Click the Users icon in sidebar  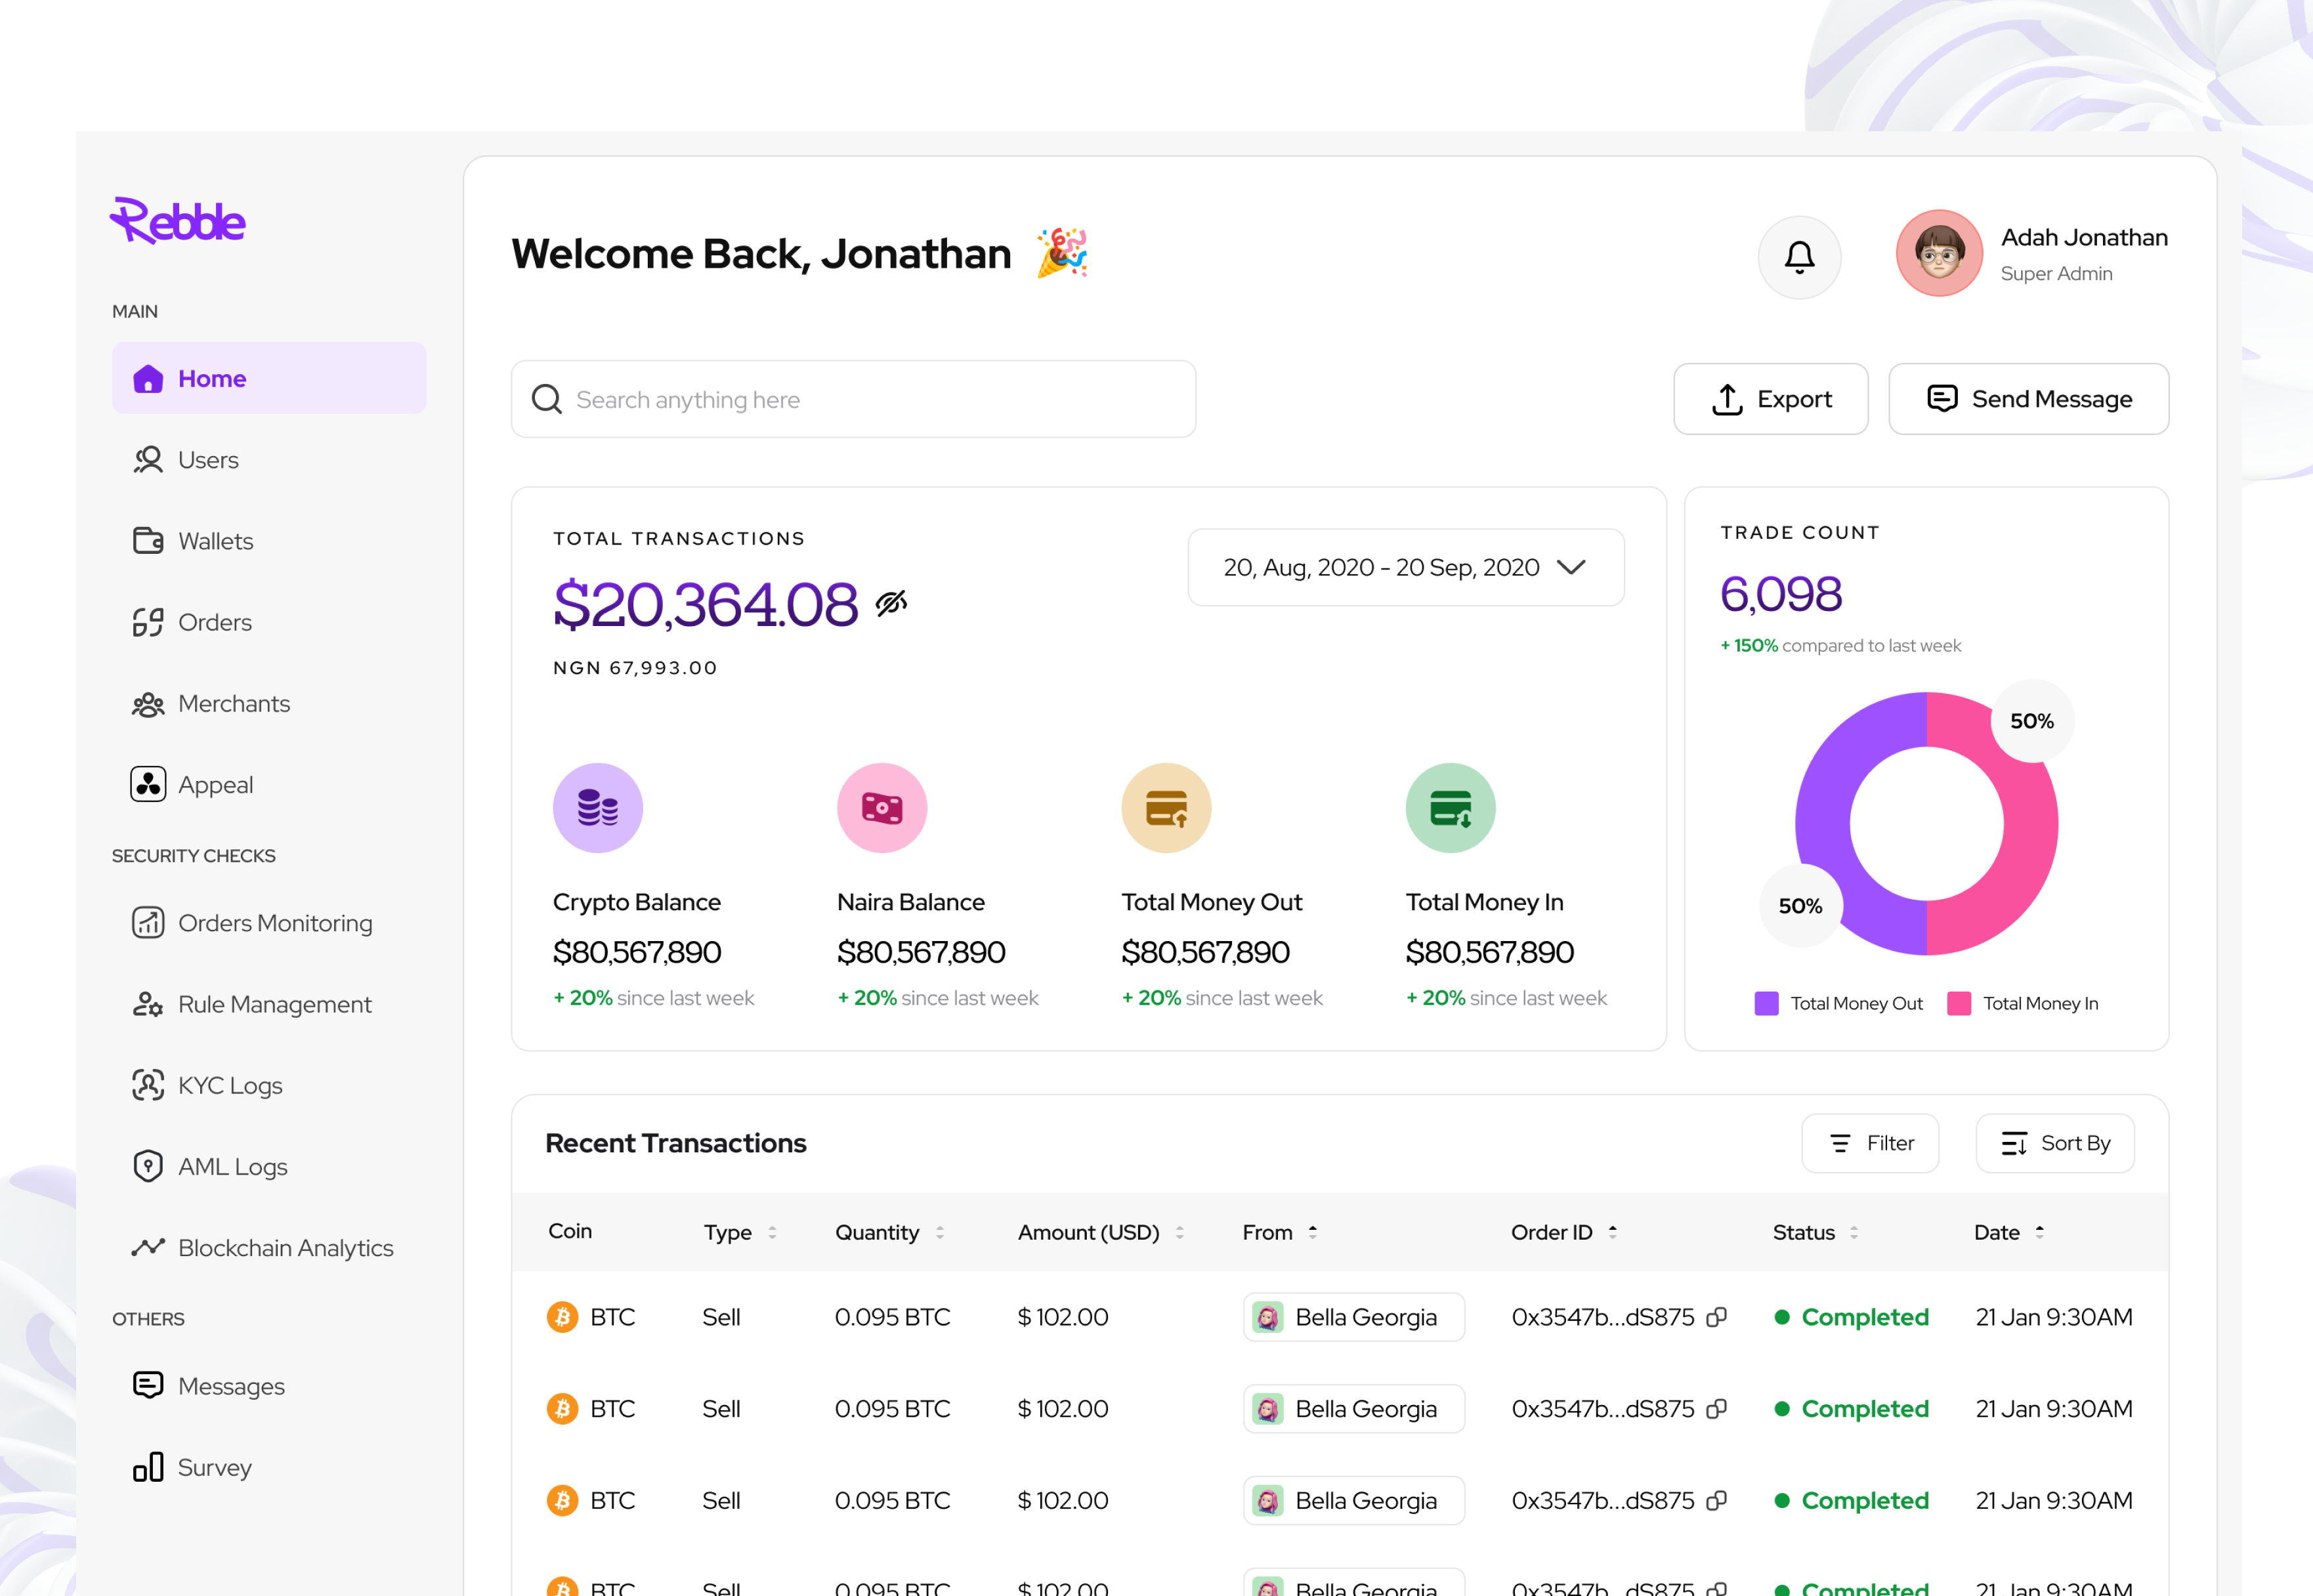148,460
